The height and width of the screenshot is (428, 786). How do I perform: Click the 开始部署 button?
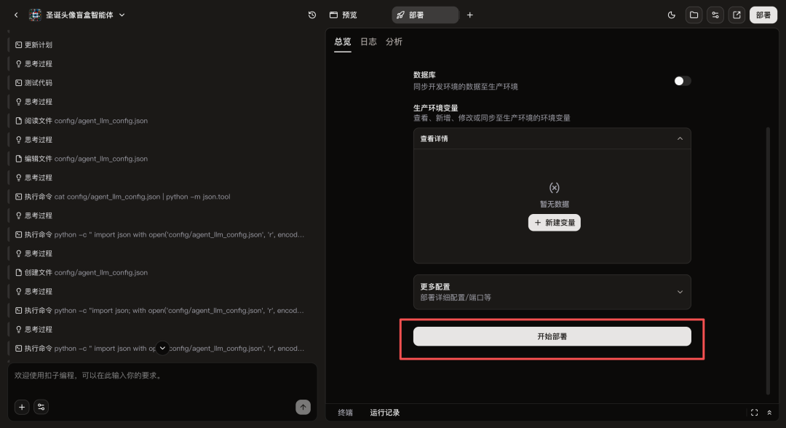coord(552,336)
